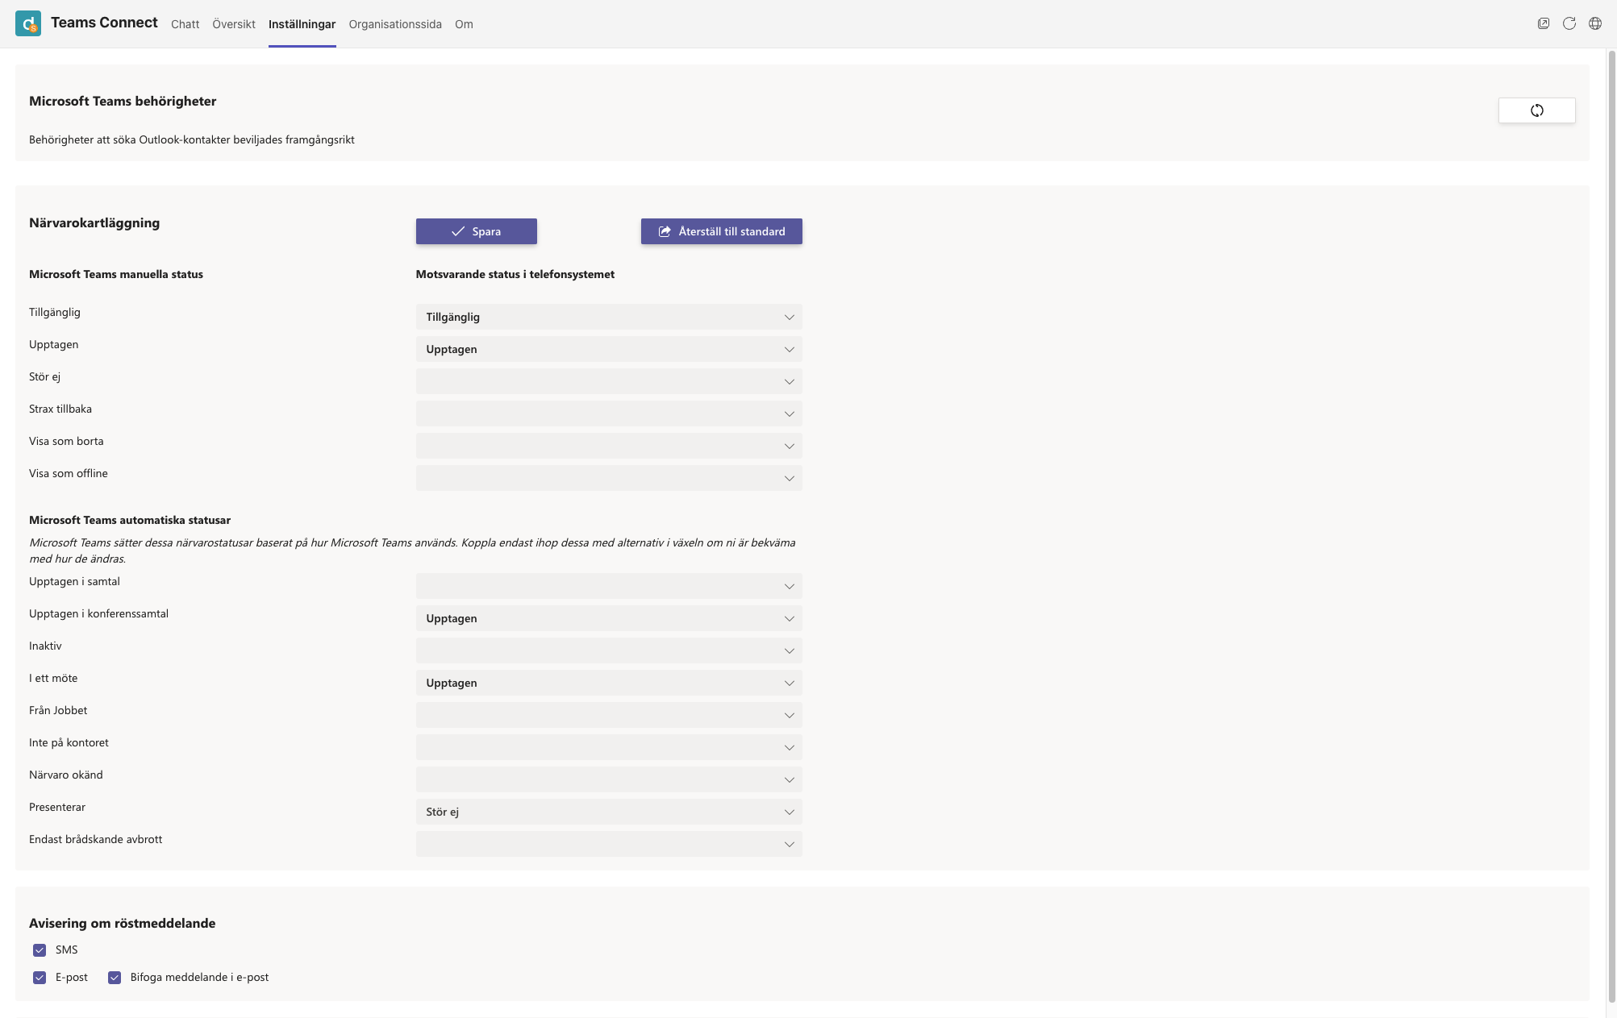Open the globe website icon
Image resolution: width=1617 pixels, height=1018 pixels.
[x=1595, y=23]
